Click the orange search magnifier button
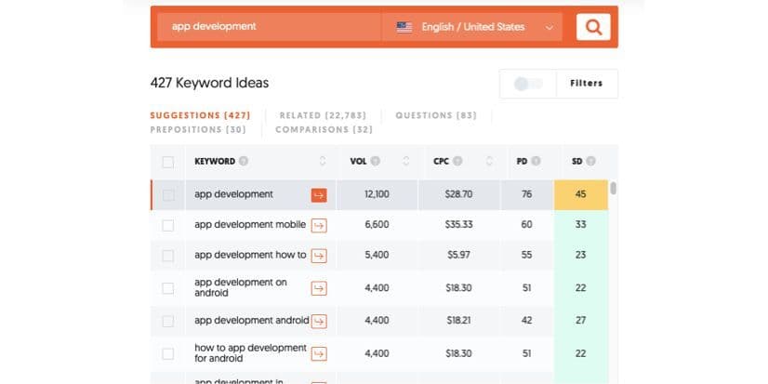This screenshot has width=768, height=384. 592,27
